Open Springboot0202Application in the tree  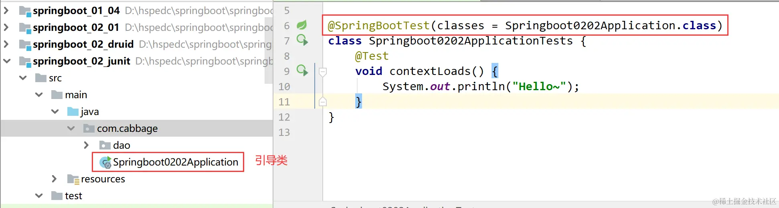176,162
